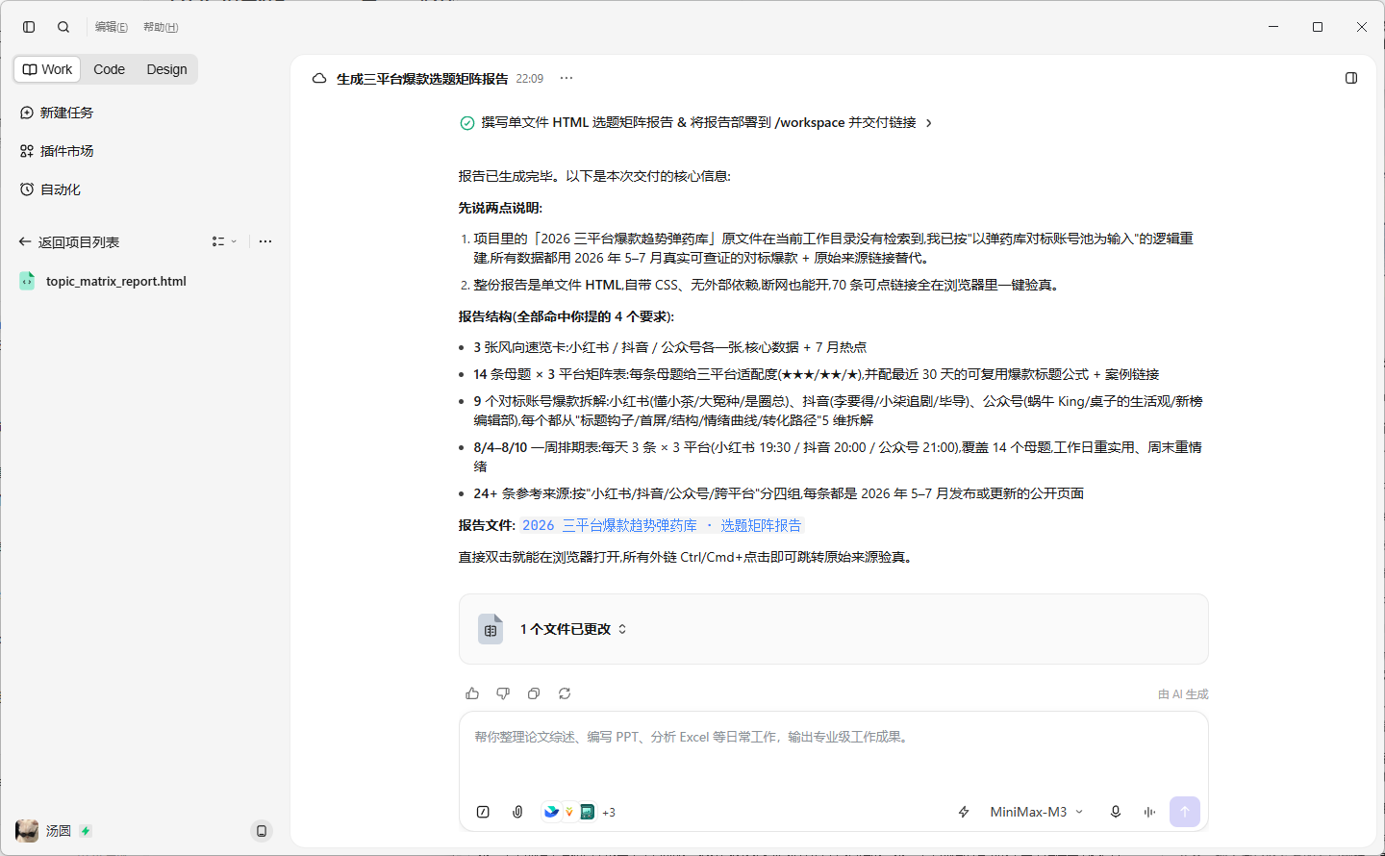Start voice input with the microphone icon
The image size is (1385, 856).
point(1116,812)
